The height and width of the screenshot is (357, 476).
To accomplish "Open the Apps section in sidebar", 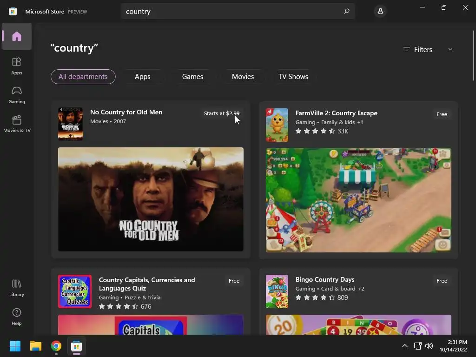I will click(x=17, y=66).
